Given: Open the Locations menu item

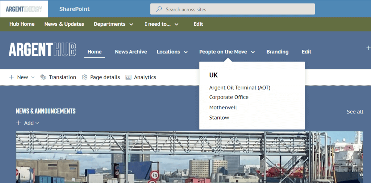Looking at the screenshot, I should tap(168, 52).
